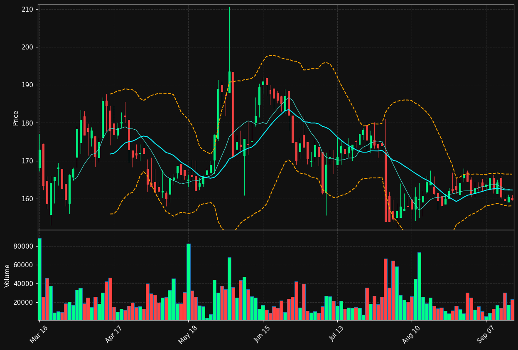Viewport: 518px width, 350px height.
Task: Click the 60000 volume tick label
Action: (23, 265)
